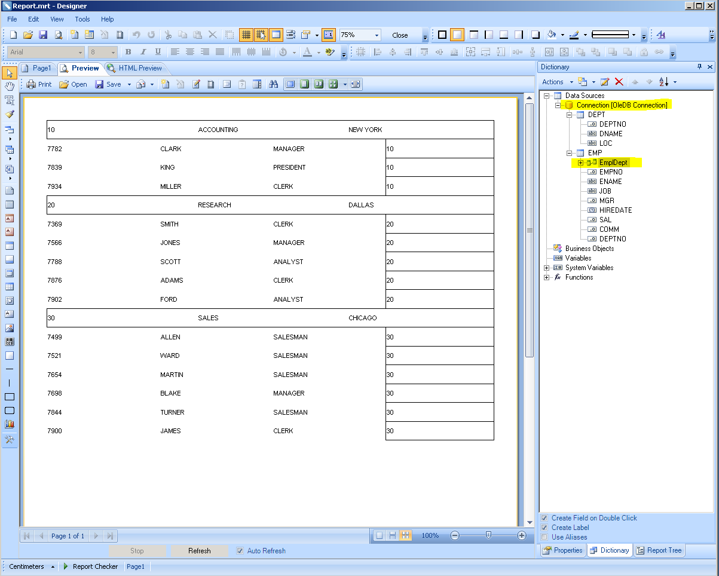Edit the selected dictionary item with pencil icon
The height and width of the screenshot is (576, 719).
tap(605, 82)
